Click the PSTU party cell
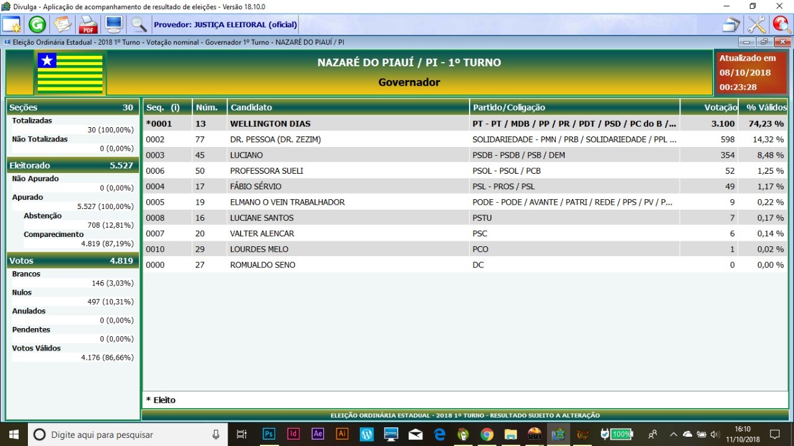Screen dimensions: 794x446 point(574,218)
